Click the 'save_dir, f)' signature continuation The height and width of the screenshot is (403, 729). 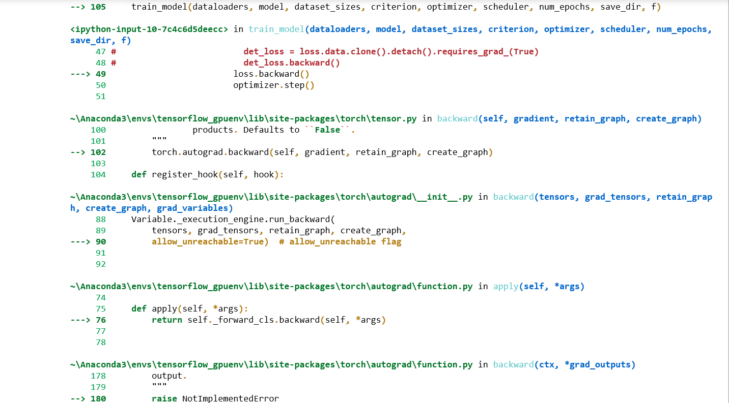(x=101, y=40)
